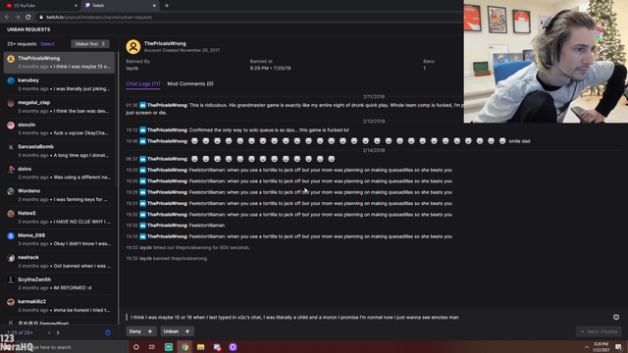628x353 pixels.
Task: Select doinx unban request
Action: (x=59, y=173)
